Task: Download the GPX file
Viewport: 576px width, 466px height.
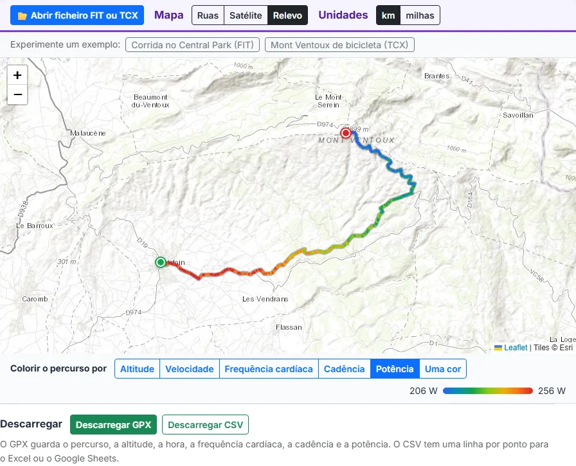Action: point(114,424)
